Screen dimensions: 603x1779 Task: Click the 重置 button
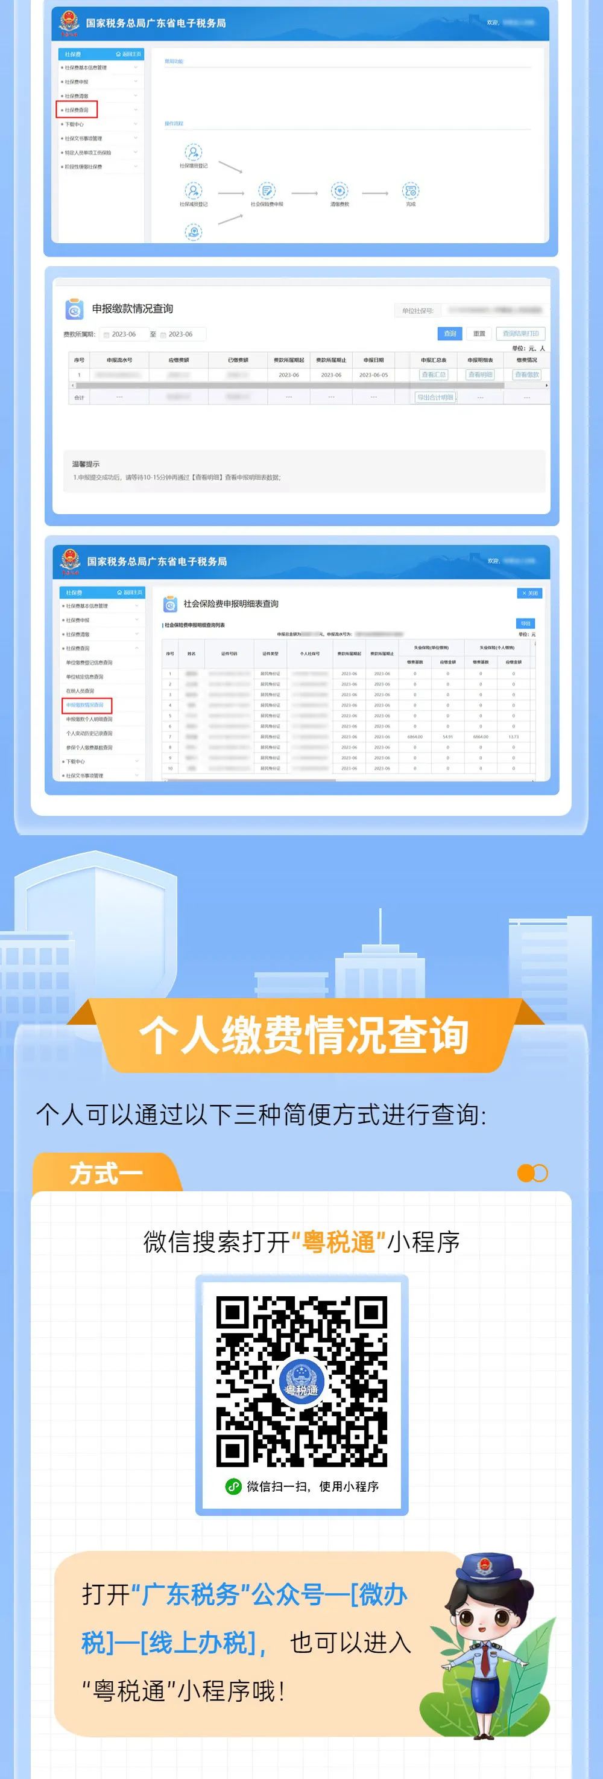[x=479, y=334]
